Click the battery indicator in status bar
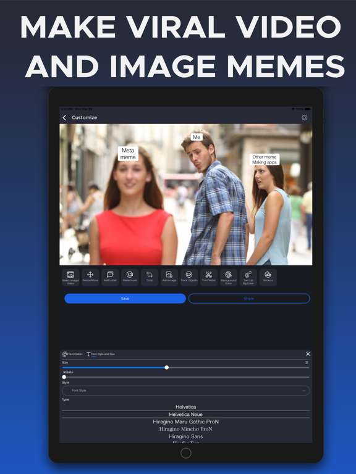 pyautogui.click(x=308, y=109)
